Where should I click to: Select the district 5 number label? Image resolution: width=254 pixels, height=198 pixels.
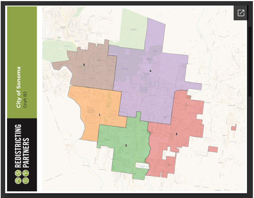(84, 65)
